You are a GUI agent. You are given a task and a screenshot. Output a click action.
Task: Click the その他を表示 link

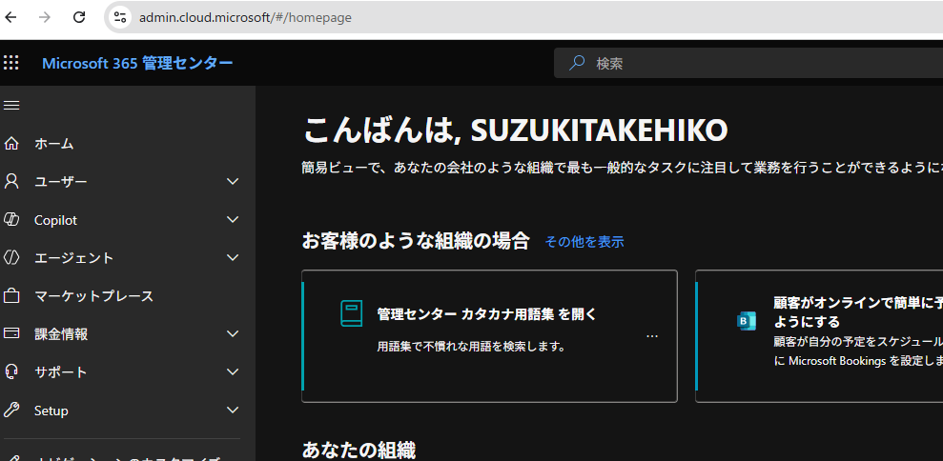pyautogui.click(x=584, y=242)
